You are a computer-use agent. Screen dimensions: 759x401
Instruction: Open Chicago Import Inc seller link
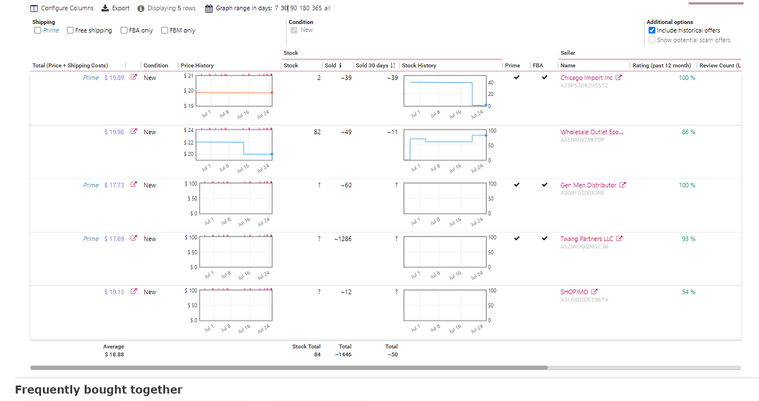pos(586,78)
